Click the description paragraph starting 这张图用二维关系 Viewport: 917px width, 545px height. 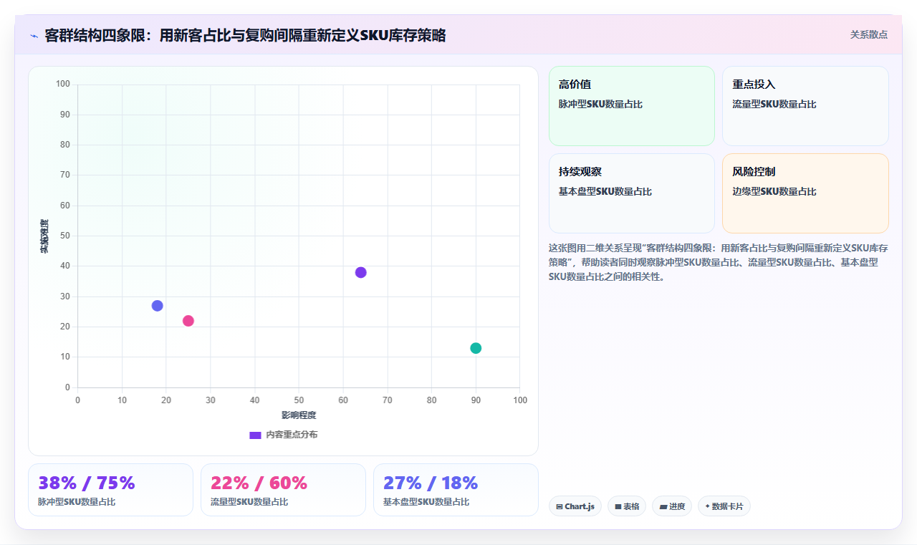click(x=719, y=262)
